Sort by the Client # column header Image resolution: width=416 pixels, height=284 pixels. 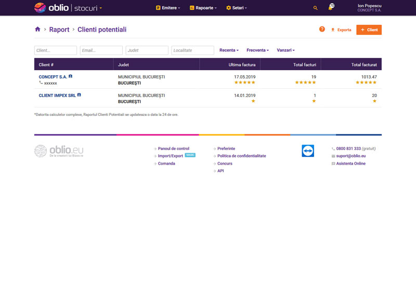tap(74, 64)
